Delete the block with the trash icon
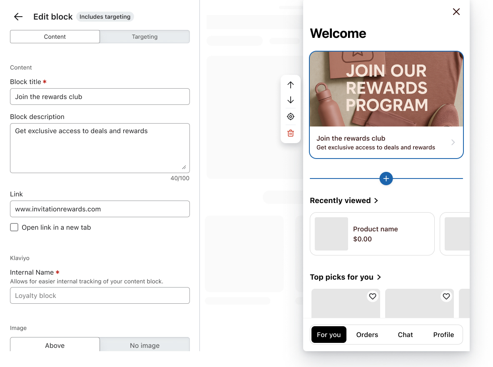This screenshot has height=367, width=493. [291, 133]
